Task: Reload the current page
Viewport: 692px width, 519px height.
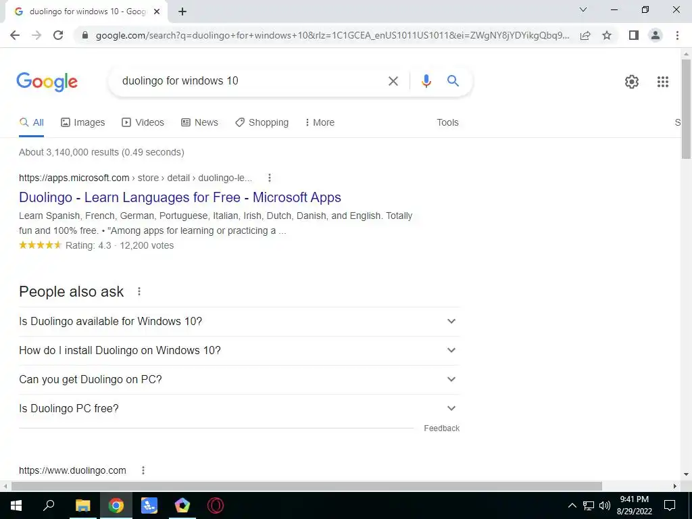Action: click(x=58, y=35)
